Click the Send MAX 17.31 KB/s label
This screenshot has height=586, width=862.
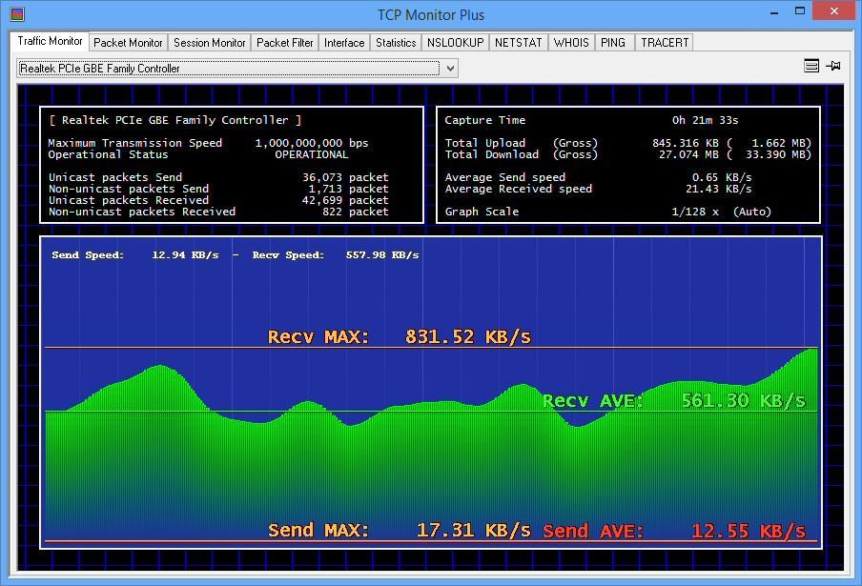(x=400, y=531)
